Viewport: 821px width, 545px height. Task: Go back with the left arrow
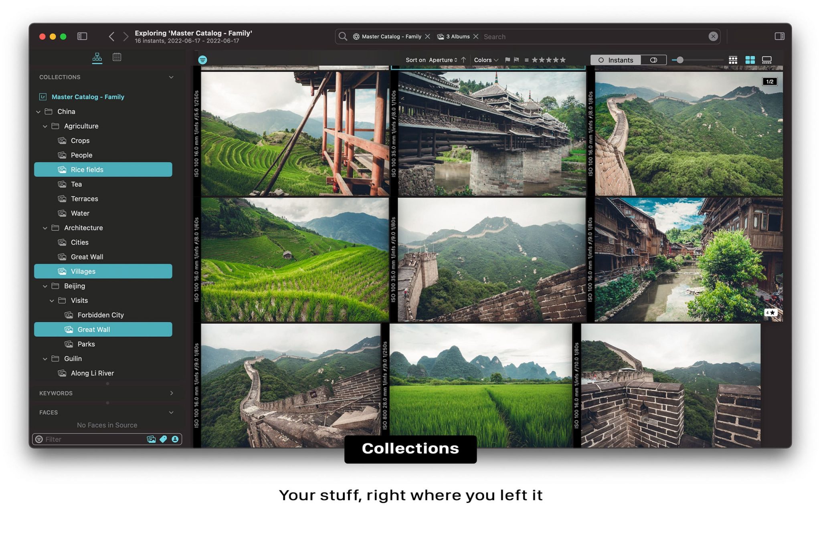pos(111,36)
